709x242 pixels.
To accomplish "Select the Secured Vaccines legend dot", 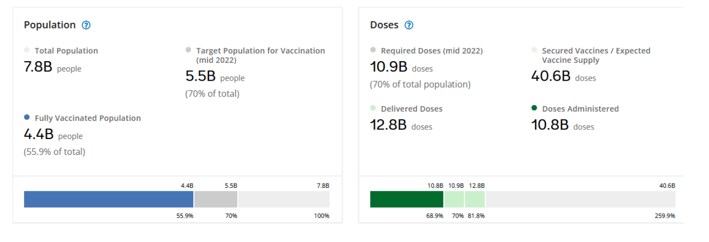I will tap(534, 50).
